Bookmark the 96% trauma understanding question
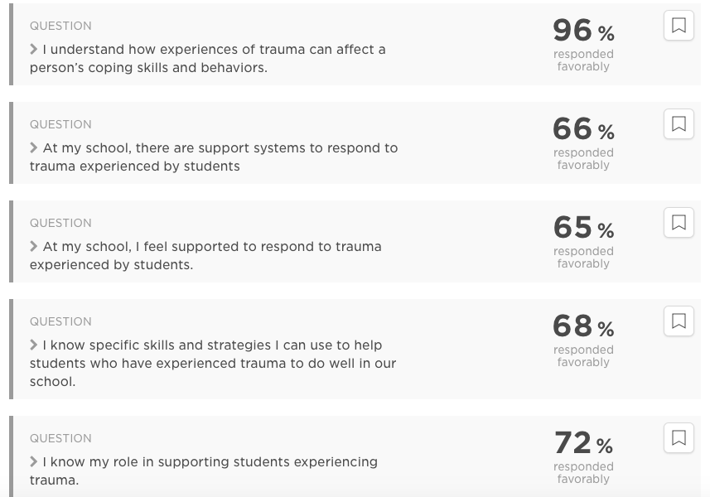 click(679, 26)
